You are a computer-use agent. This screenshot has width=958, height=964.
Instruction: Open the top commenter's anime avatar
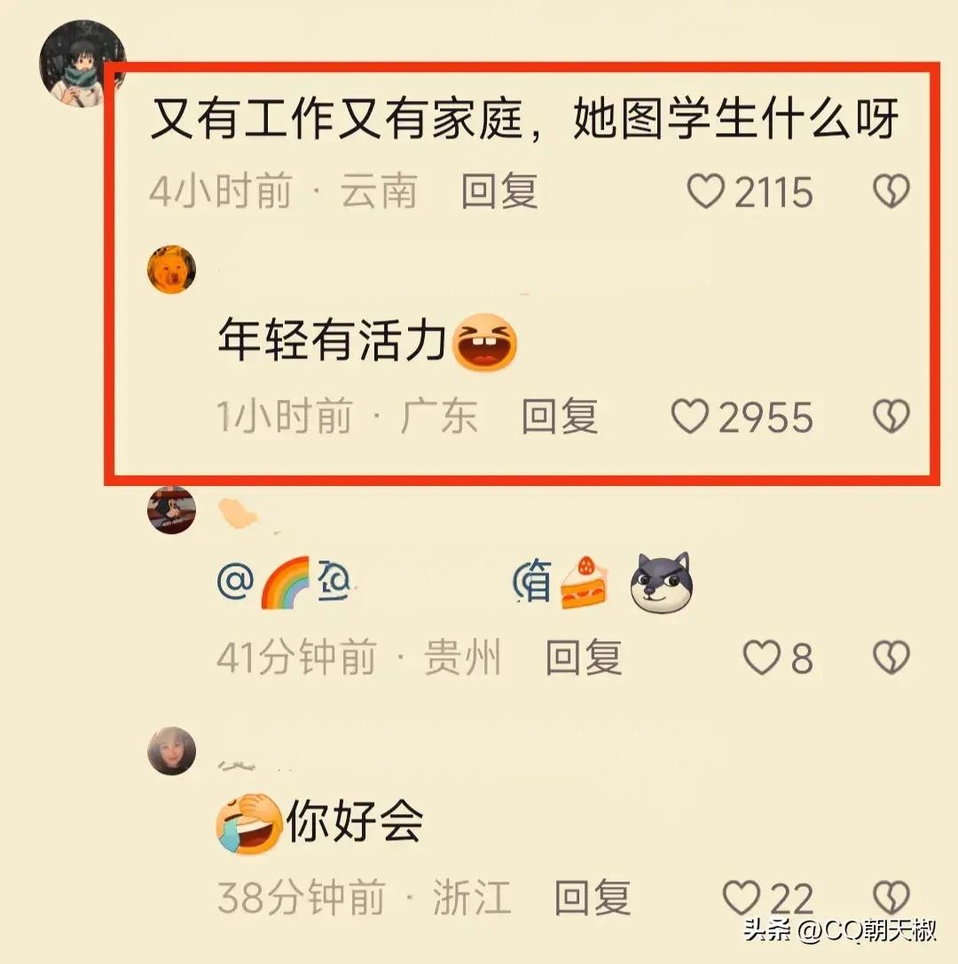click(82, 63)
